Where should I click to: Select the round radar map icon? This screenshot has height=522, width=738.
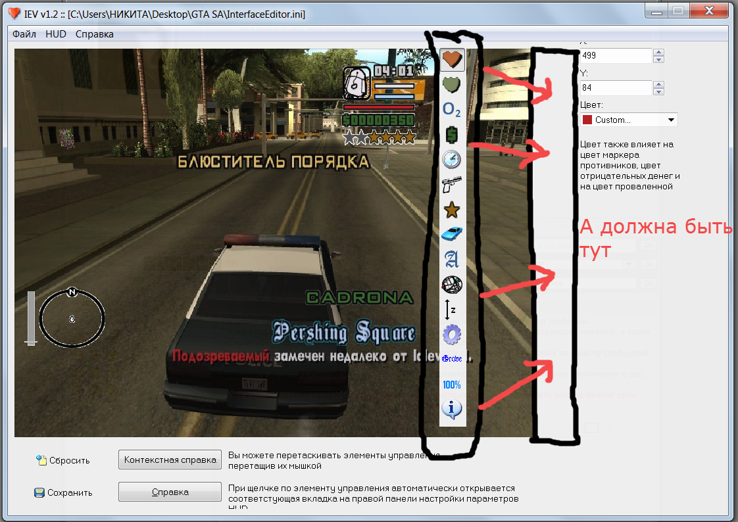[452, 284]
